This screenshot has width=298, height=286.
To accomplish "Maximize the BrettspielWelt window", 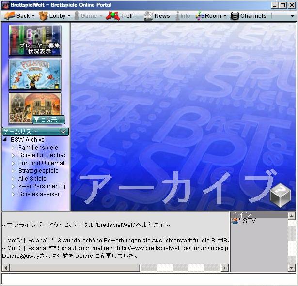I will click(282, 5).
